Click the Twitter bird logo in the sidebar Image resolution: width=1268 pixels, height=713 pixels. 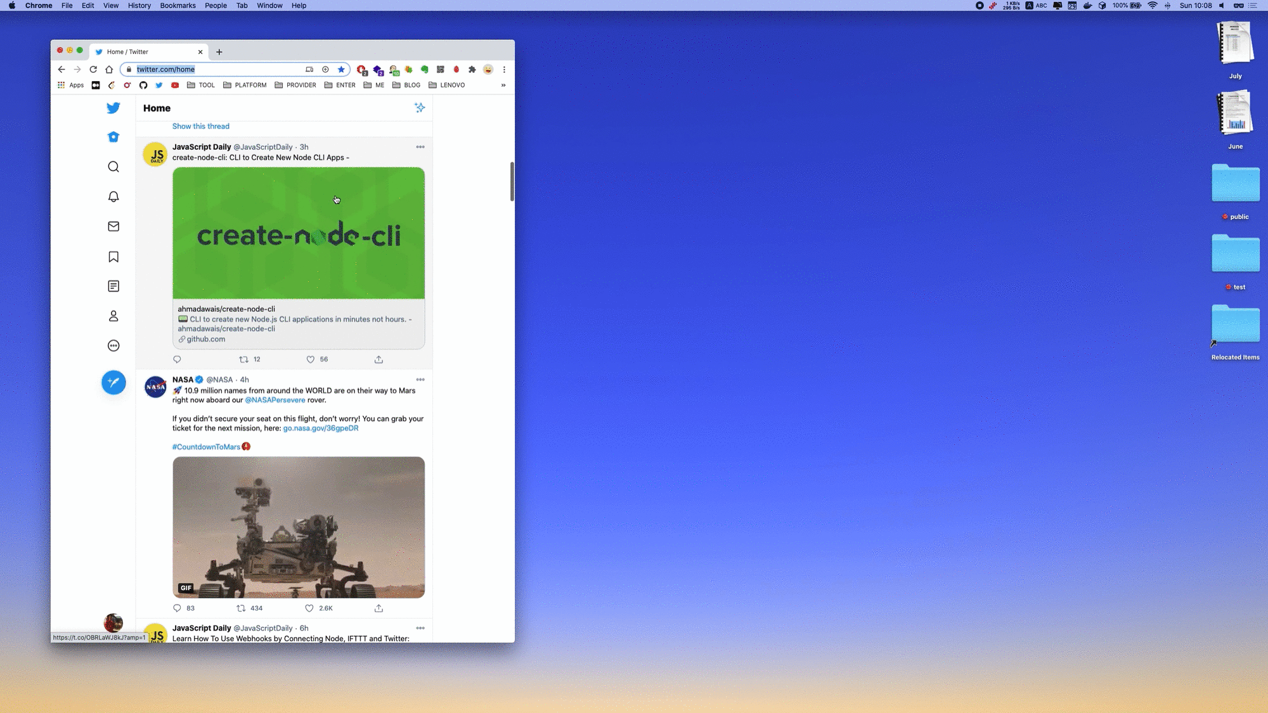[x=113, y=108]
